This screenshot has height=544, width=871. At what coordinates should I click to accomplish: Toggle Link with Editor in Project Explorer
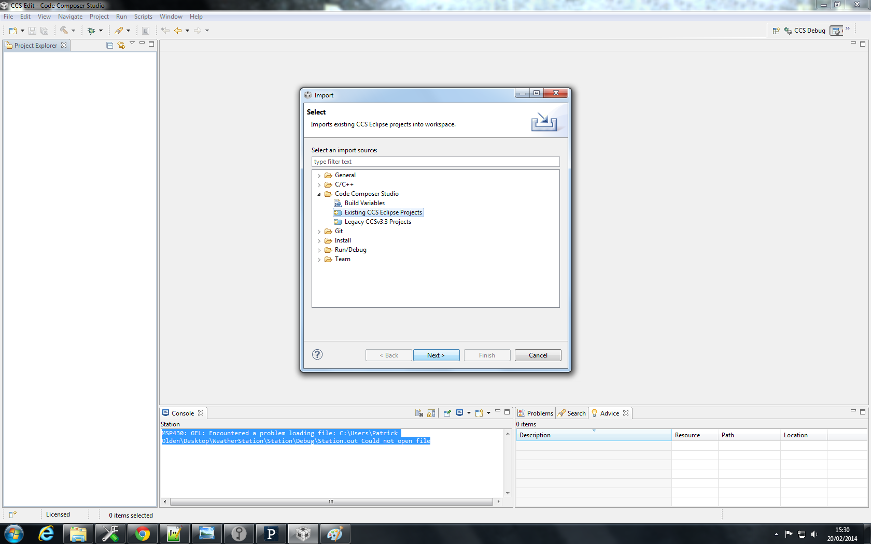tap(121, 45)
